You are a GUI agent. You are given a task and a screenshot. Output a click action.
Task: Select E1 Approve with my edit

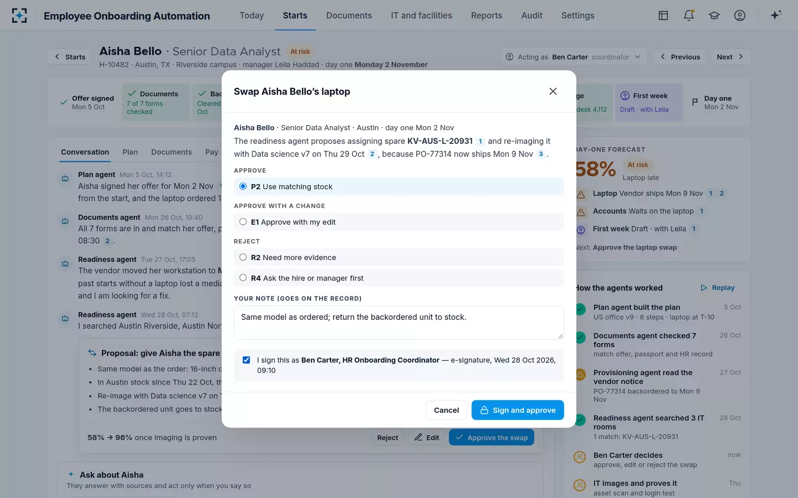point(398,222)
